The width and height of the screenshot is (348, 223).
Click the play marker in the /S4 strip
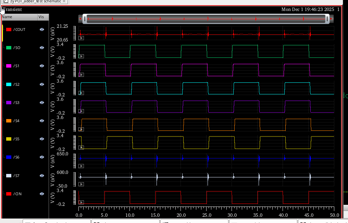81,129
